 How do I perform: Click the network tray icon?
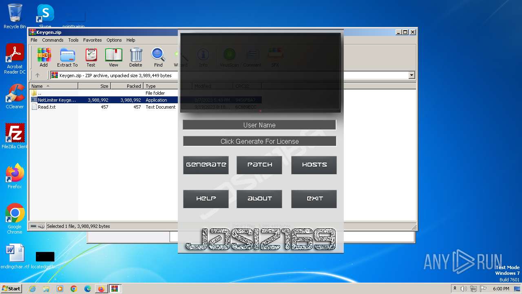pos(473,289)
